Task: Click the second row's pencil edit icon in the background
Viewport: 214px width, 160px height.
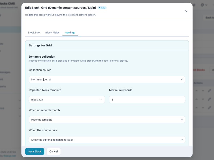Action: pos(209,99)
